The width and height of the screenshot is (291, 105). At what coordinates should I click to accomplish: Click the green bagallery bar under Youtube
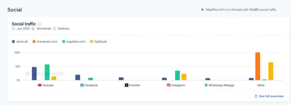[47, 72]
